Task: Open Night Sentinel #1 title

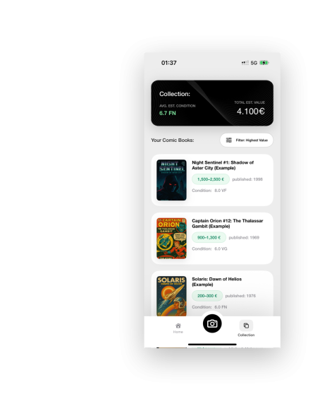Action: click(x=223, y=165)
